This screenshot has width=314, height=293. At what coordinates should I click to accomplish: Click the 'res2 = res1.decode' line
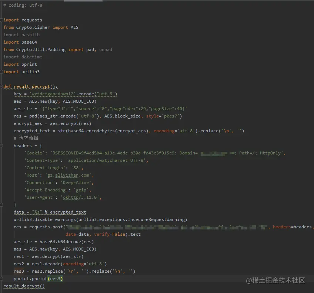click(x=60, y=264)
